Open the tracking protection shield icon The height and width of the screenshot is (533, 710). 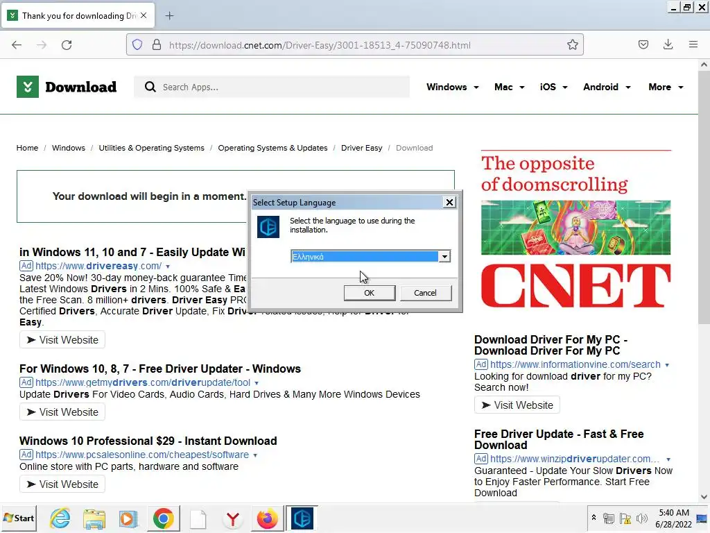(x=137, y=45)
